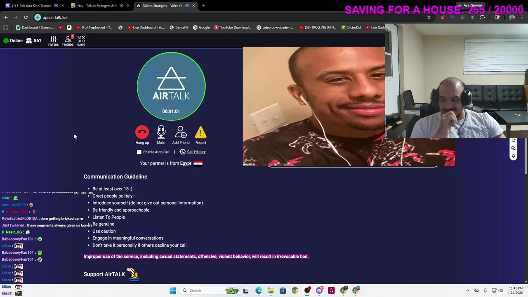Click the Support AirTalK donate icon
The width and height of the screenshot is (528, 297).
(133, 274)
